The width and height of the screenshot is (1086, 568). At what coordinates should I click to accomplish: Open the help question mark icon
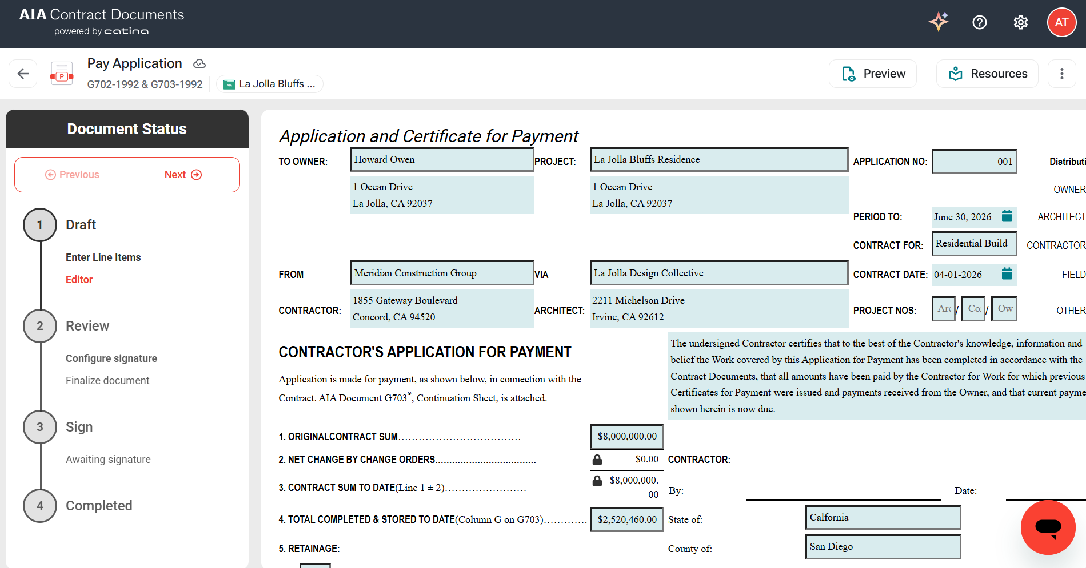[980, 22]
